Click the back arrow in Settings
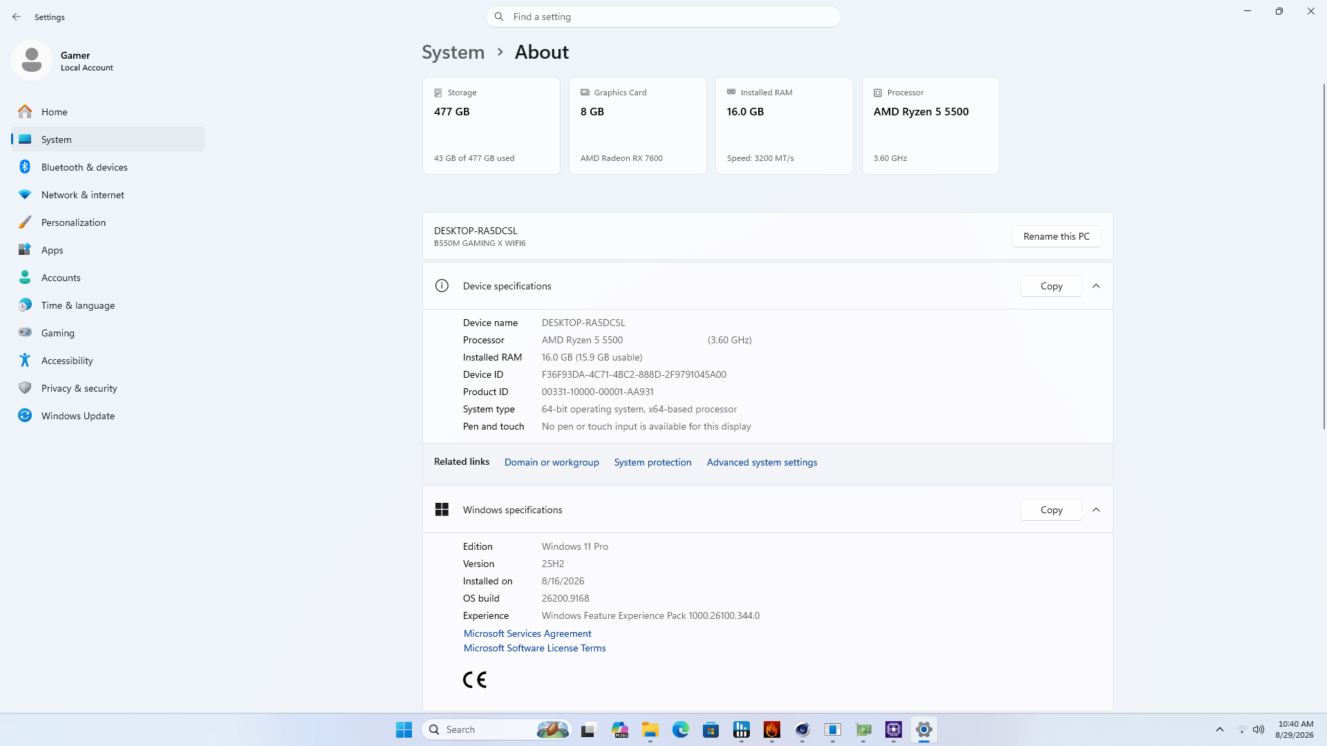 click(17, 17)
